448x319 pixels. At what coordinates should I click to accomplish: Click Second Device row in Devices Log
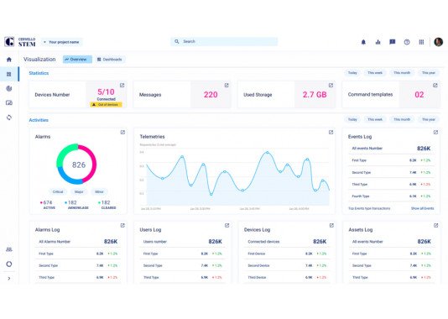click(287, 265)
